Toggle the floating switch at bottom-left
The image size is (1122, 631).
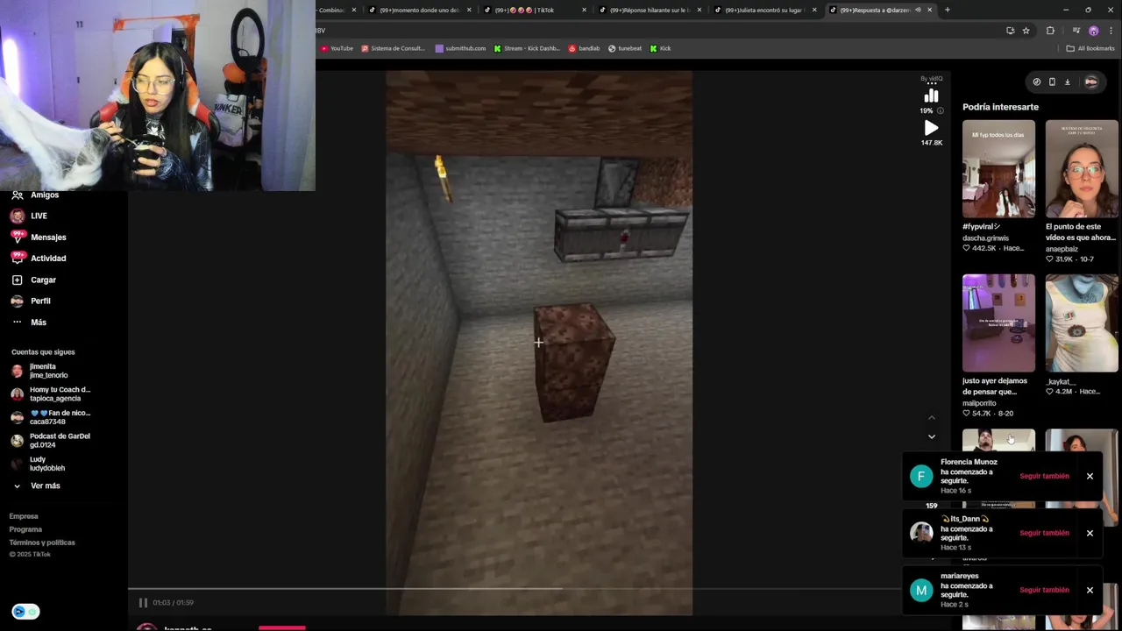(x=25, y=612)
